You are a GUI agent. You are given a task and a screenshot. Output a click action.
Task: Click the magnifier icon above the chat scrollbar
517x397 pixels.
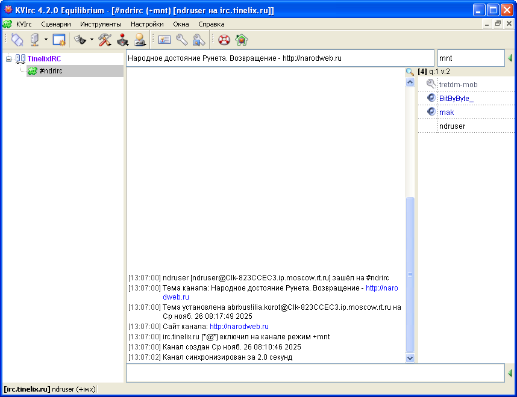click(410, 72)
